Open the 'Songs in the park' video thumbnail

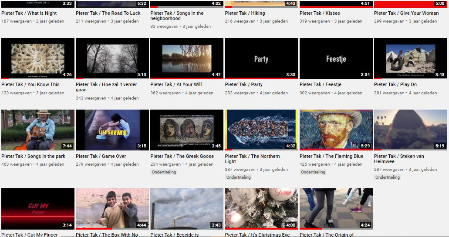pos(38,130)
